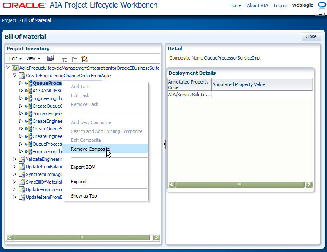327x252 pixels.
Task: Click the UpdateItemFromE task icon
Action: (22, 197)
